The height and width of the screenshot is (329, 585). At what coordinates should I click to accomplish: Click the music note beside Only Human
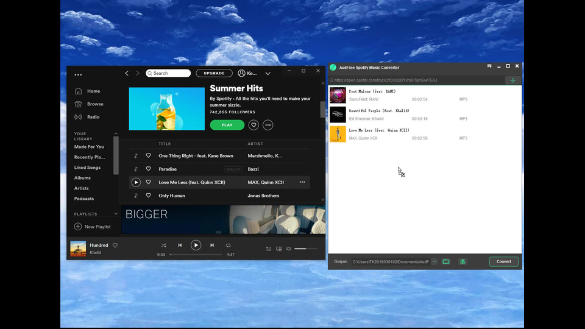(x=136, y=196)
